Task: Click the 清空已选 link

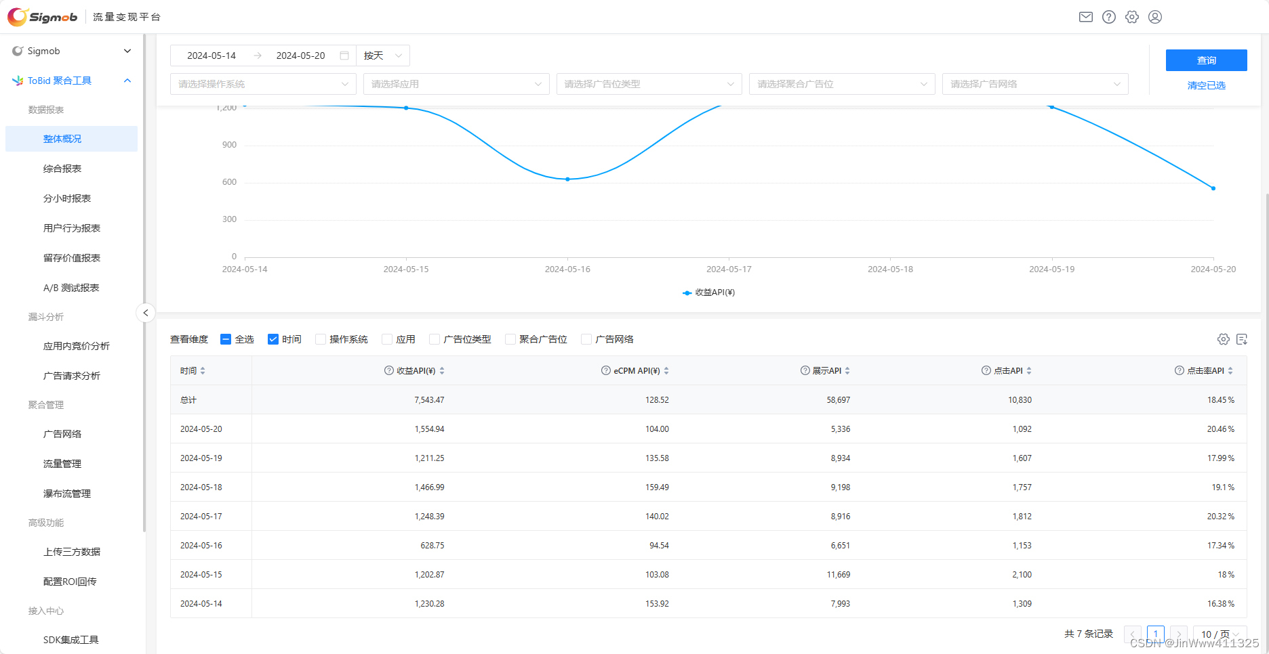Action: click(x=1207, y=85)
